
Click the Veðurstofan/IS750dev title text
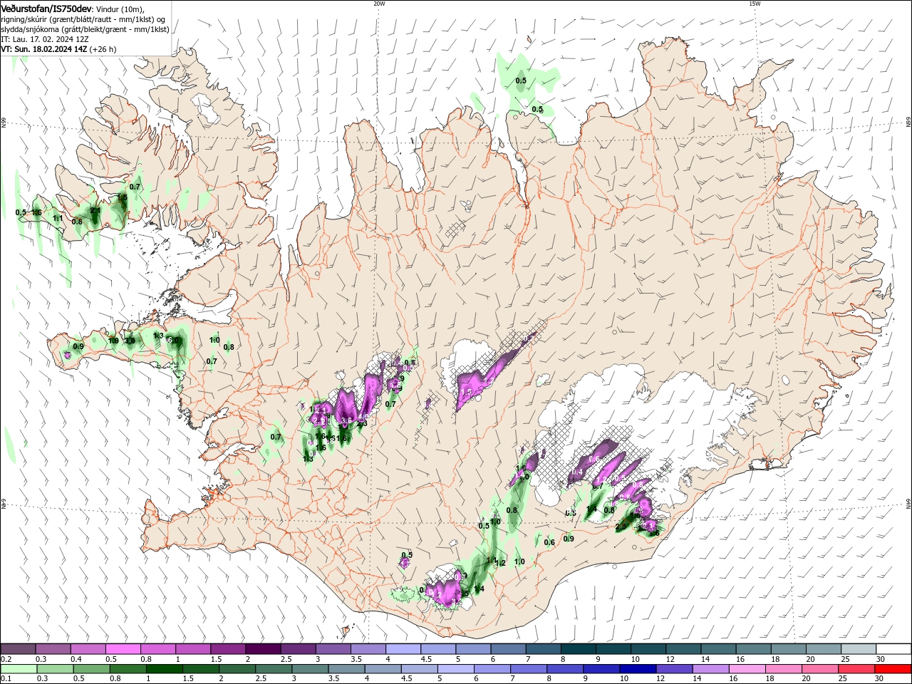tap(46, 9)
